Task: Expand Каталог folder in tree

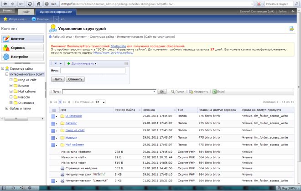Action: [x=11, y=85]
